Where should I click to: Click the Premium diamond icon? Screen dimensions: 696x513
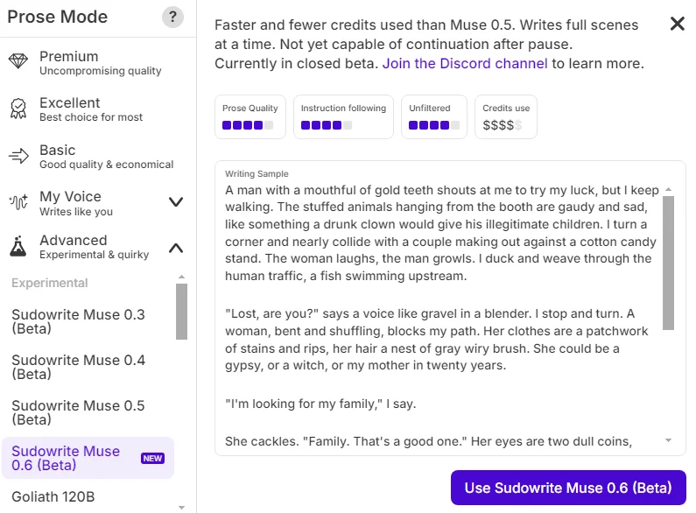click(18, 62)
